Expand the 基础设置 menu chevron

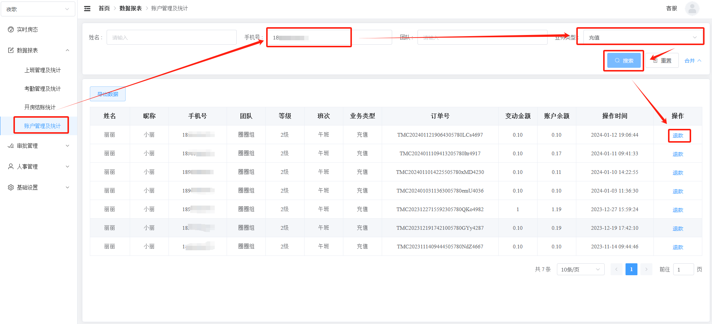[x=67, y=187]
